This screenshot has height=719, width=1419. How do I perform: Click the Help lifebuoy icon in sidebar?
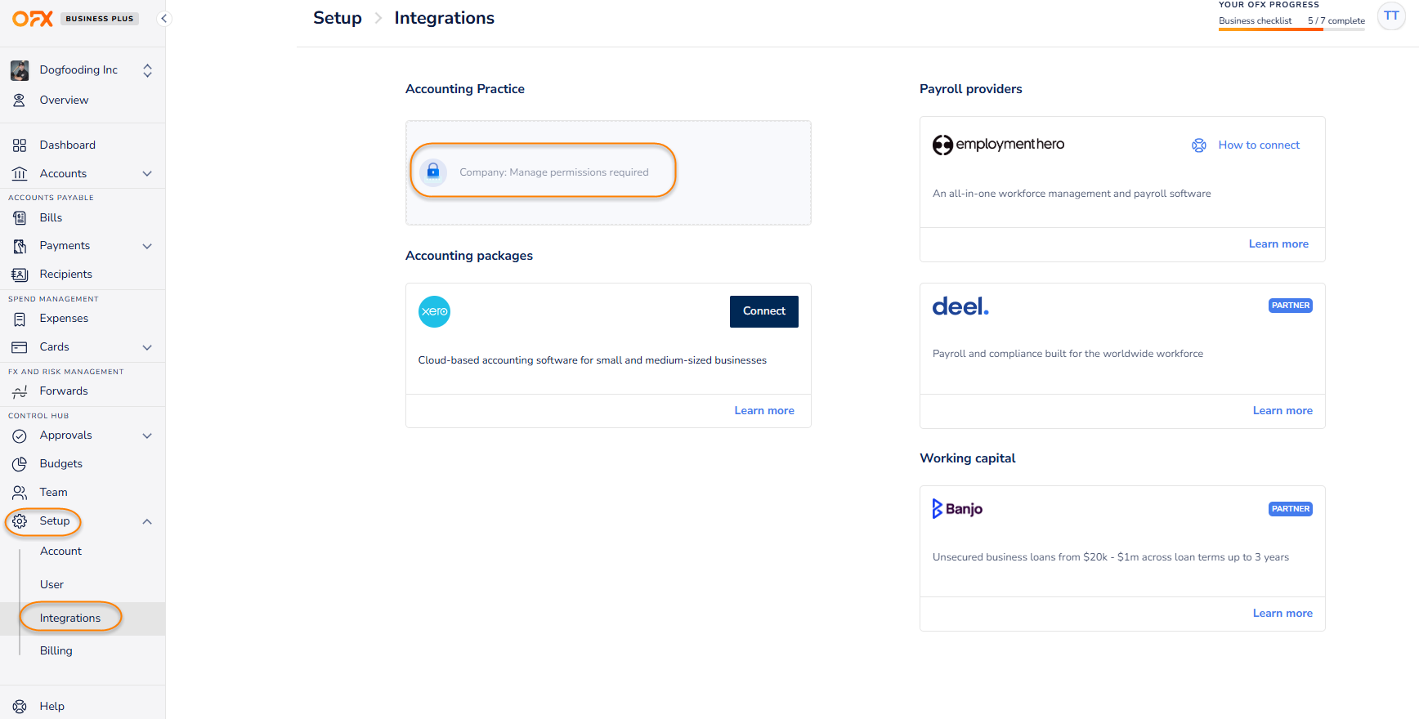point(20,707)
